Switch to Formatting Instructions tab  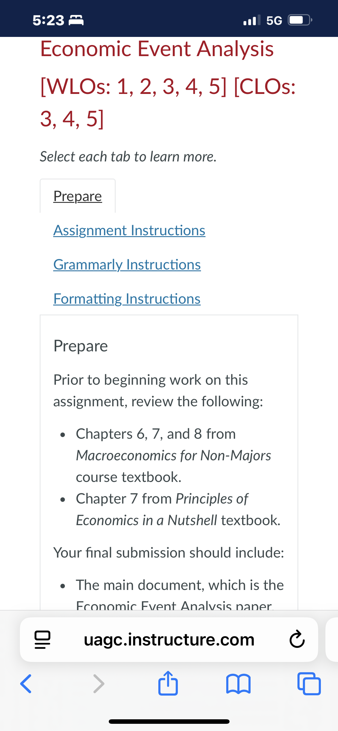(x=127, y=299)
